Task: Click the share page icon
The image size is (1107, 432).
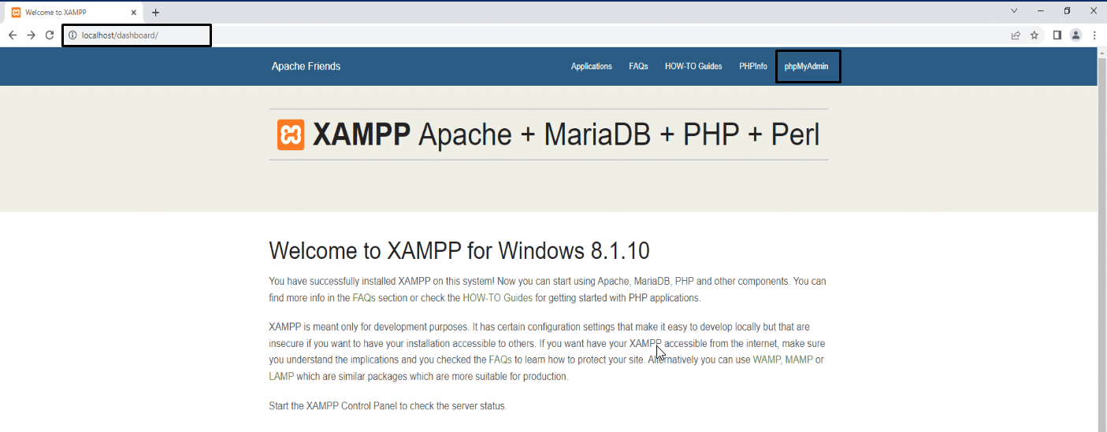Action: (x=1016, y=35)
